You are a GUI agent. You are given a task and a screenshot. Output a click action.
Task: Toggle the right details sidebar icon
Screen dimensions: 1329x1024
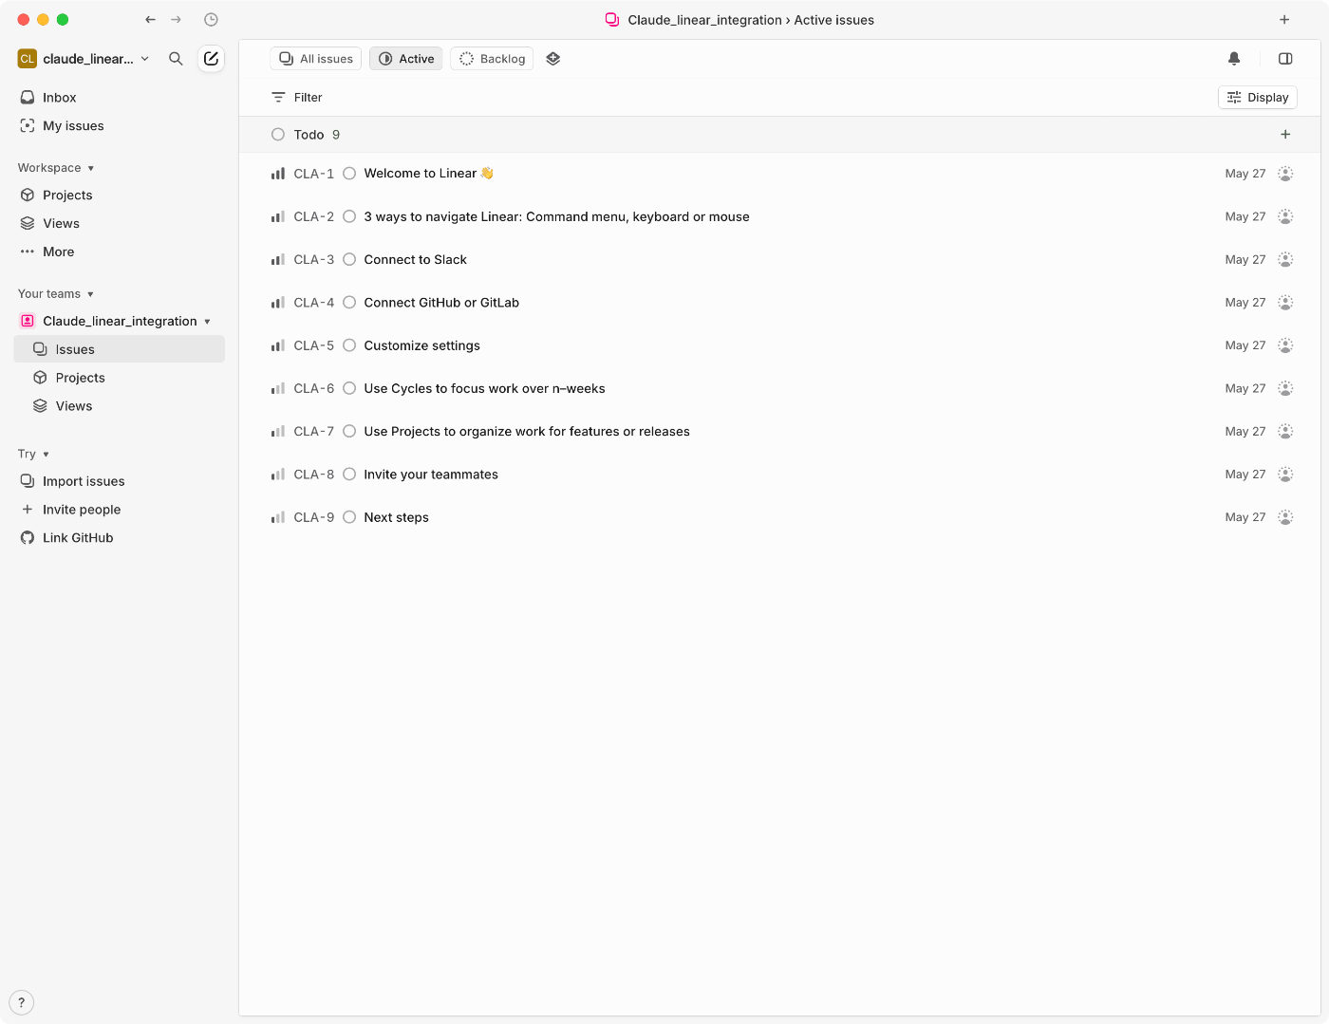coord(1285,59)
